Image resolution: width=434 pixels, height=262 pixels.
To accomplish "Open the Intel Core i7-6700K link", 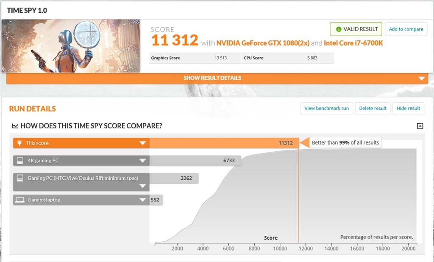I will [353, 43].
